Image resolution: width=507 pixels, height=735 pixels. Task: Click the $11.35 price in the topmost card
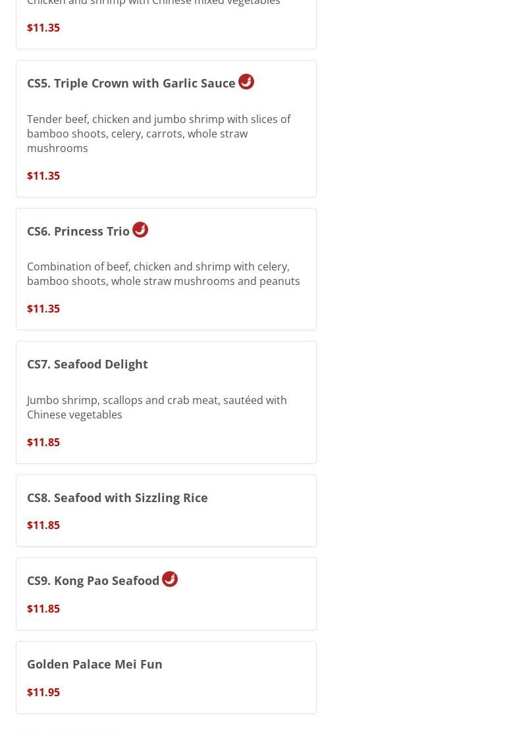[43, 28]
